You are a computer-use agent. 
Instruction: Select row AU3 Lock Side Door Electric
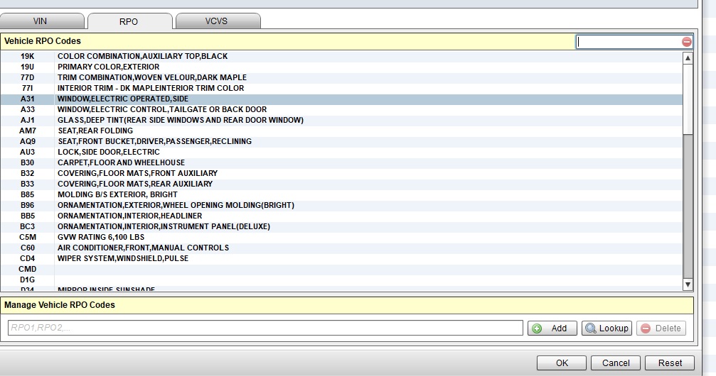point(341,153)
